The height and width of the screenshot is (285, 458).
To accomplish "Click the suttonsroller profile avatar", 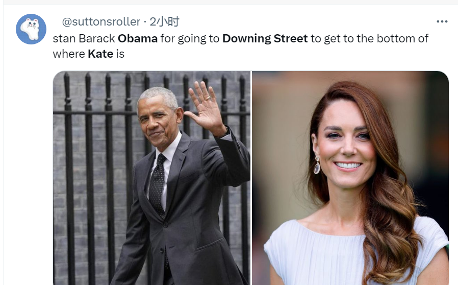I will coord(31,29).
